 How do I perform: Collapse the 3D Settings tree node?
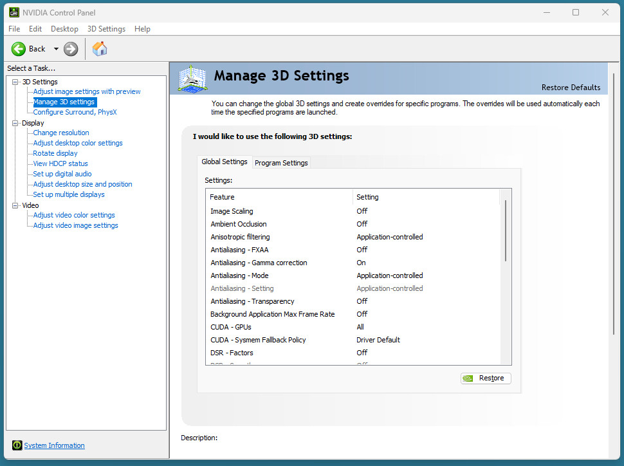(15, 82)
